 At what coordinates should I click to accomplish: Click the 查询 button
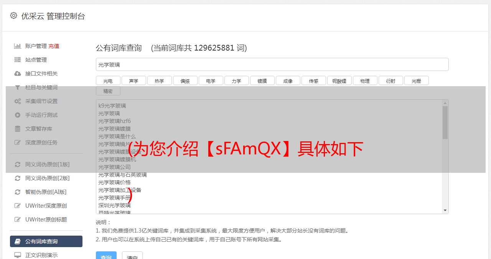106,256
